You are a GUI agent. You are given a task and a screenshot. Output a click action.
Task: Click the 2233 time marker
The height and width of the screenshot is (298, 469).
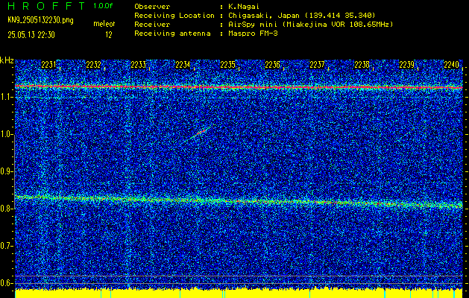coord(138,65)
